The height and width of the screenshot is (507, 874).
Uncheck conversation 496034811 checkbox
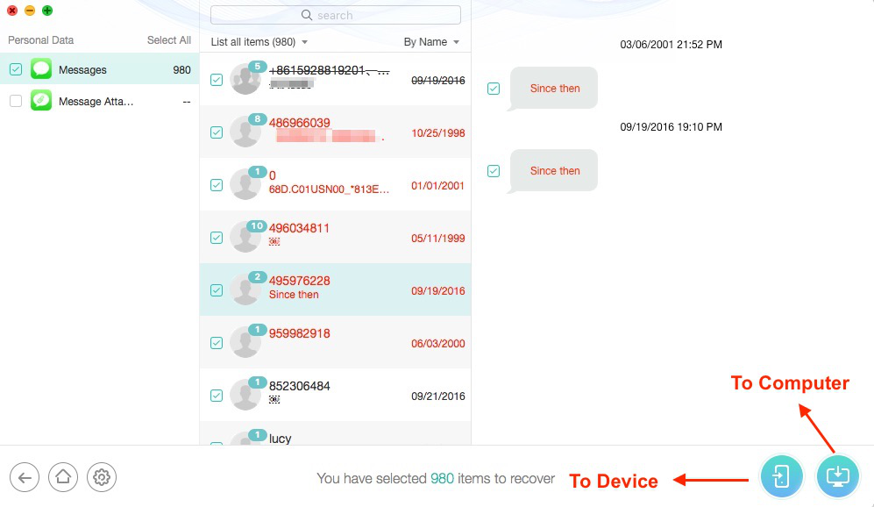click(217, 238)
